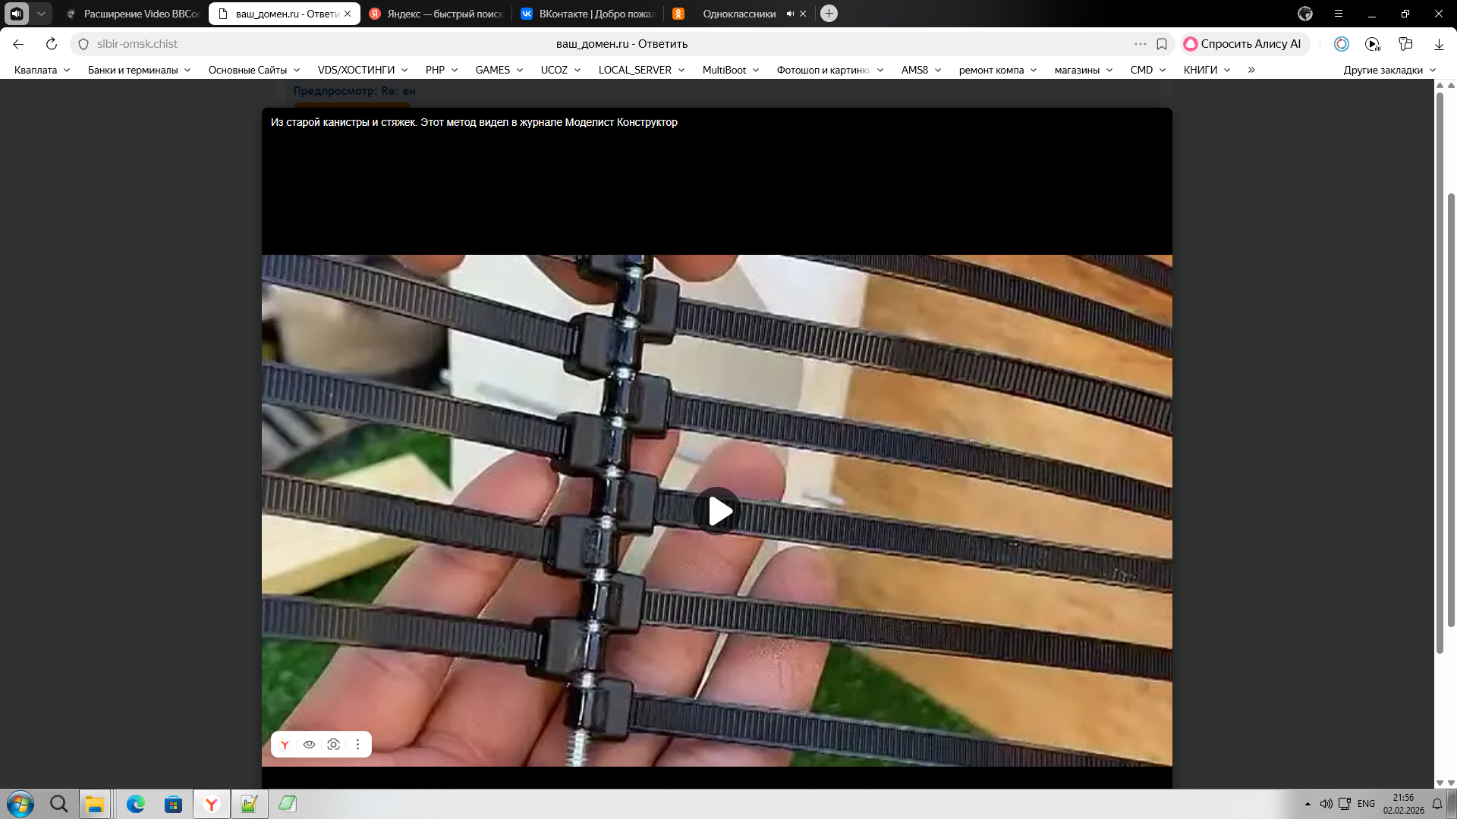Mute the Odnoklassniki tab sound
The width and height of the screenshot is (1457, 819).
(x=790, y=14)
